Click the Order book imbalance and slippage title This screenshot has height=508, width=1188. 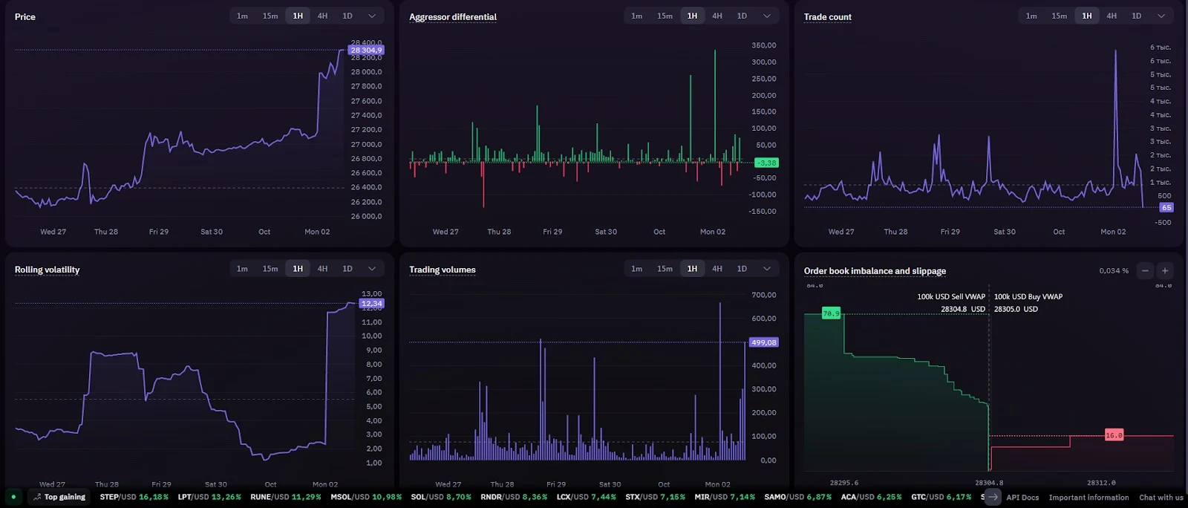click(875, 271)
